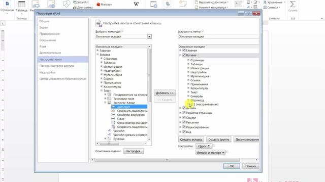Open Центр управления безопасностью category
The width and height of the screenshot is (325, 182).
[63, 79]
